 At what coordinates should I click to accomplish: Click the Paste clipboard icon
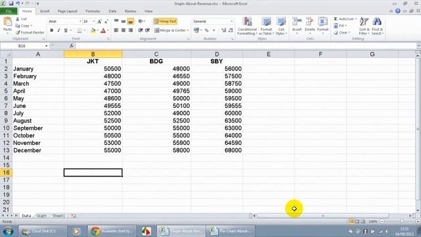[x=7, y=22]
